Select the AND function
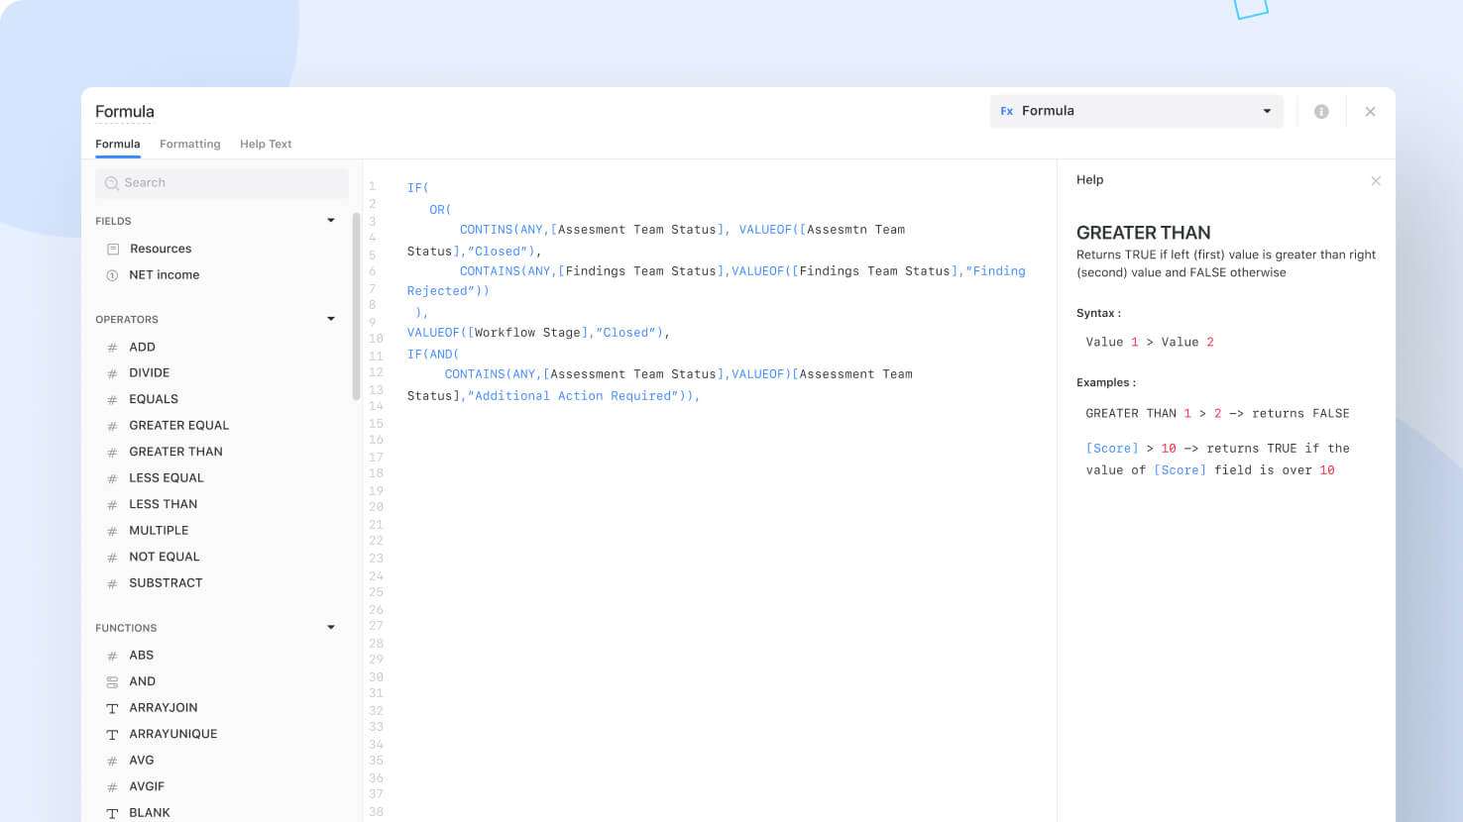1463x822 pixels. pyautogui.click(x=142, y=681)
